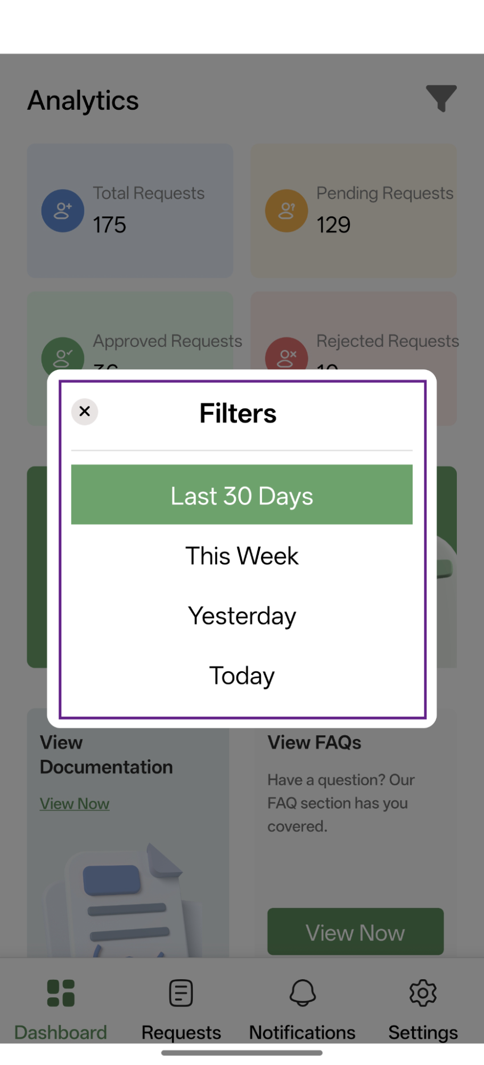484x1065 pixels.
Task: Select the Today filter option
Action: tap(242, 676)
